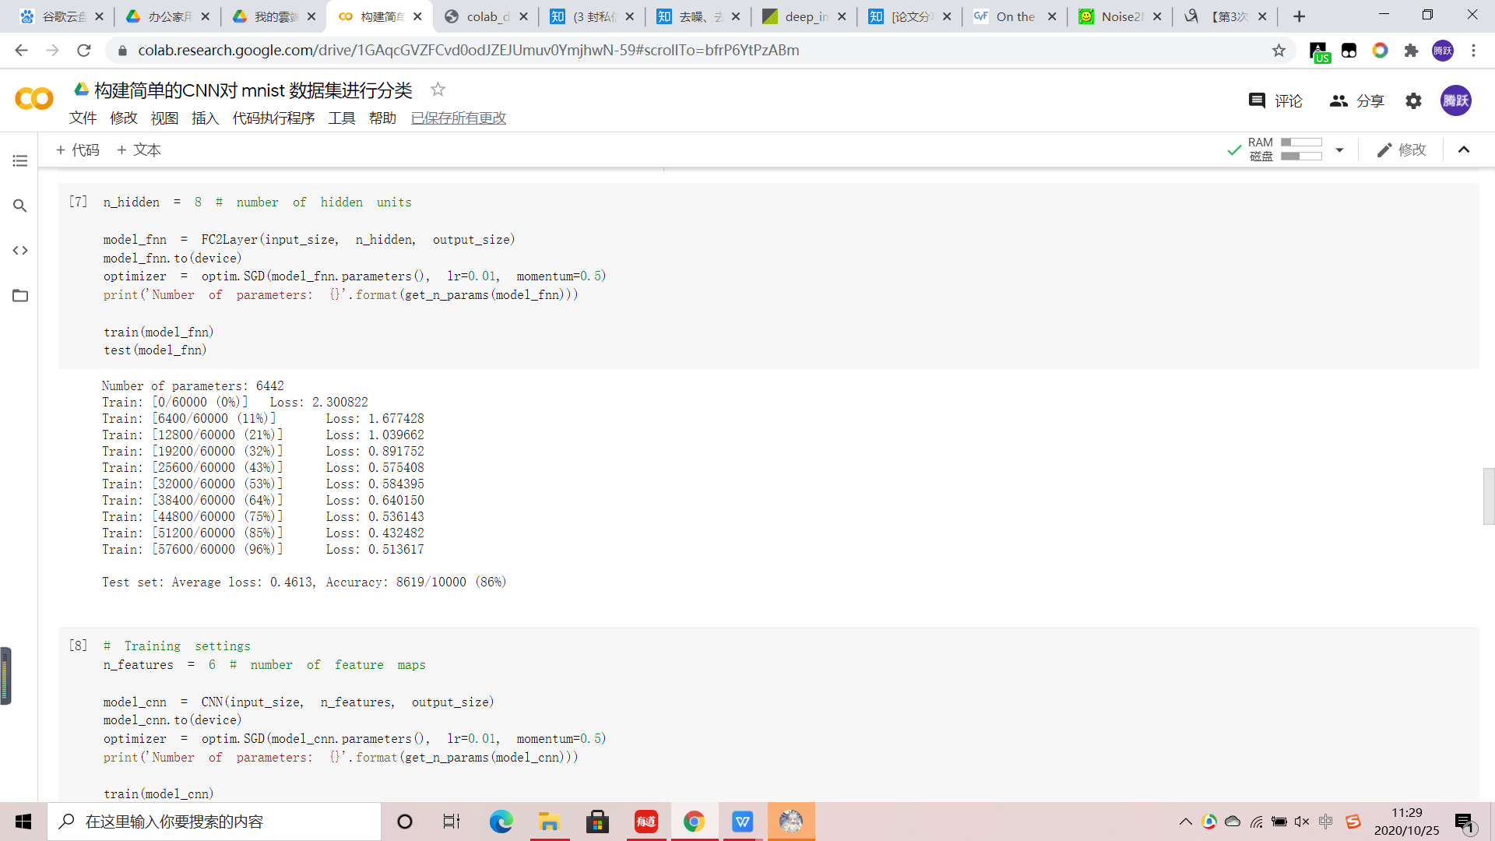This screenshot has height=841, width=1495.
Task: Open the code snippets icon in sidebar
Action: (x=20, y=250)
